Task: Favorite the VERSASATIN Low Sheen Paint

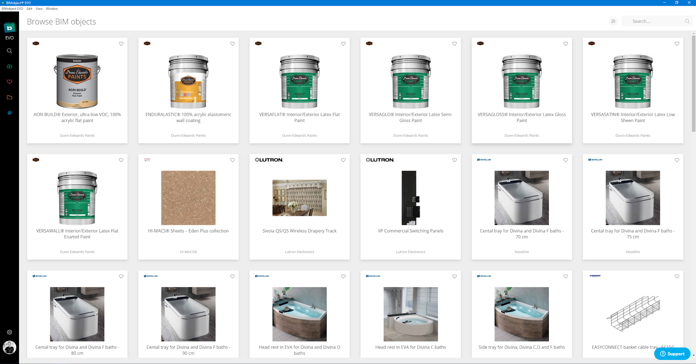Action: (677, 44)
